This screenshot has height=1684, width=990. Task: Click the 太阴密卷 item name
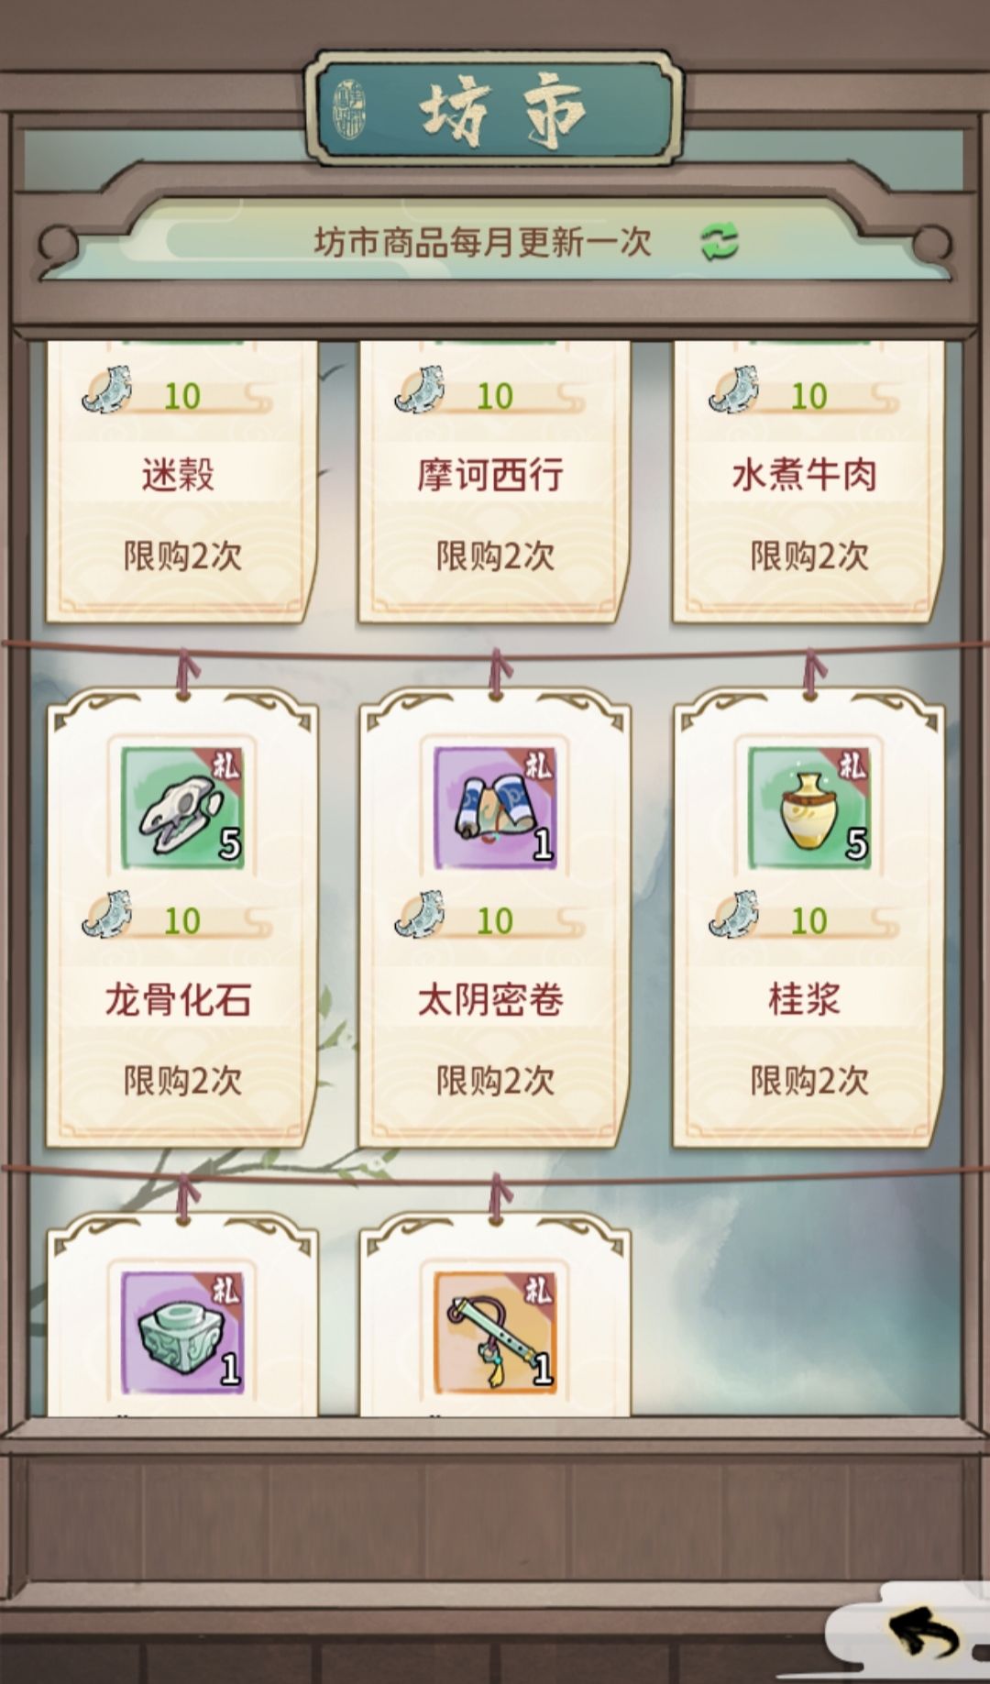[490, 1000]
